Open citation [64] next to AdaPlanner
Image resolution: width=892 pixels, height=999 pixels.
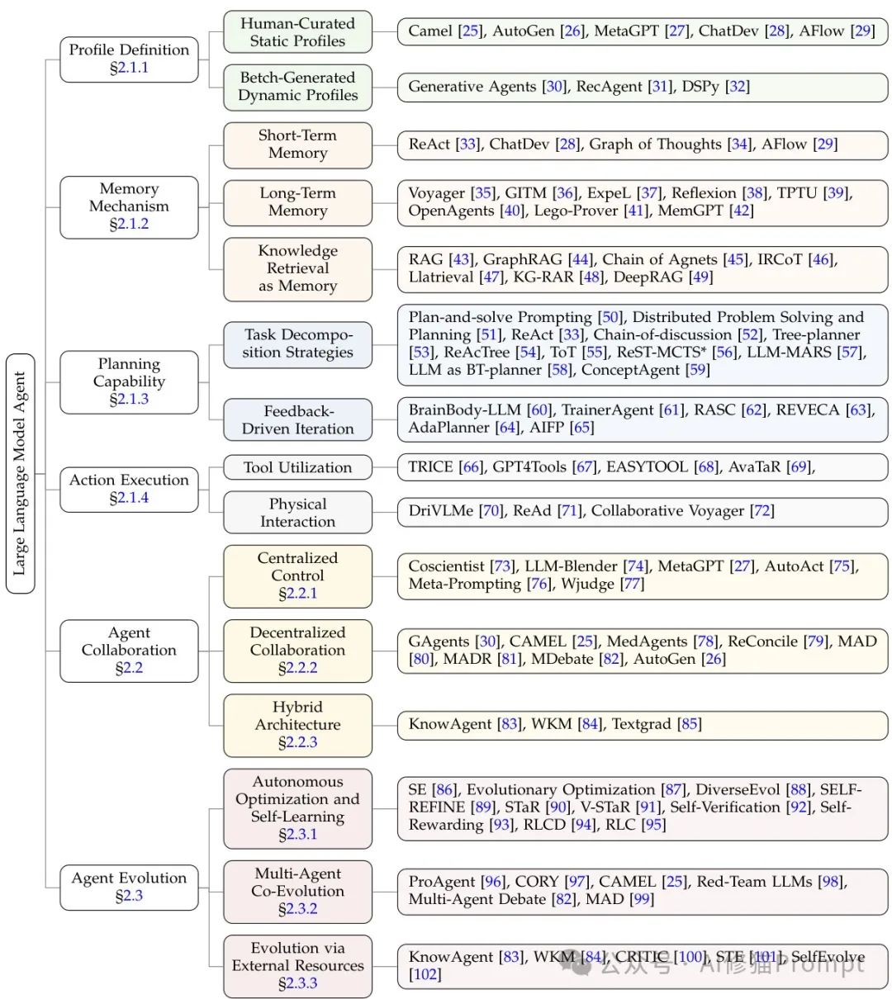click(508, 427)
